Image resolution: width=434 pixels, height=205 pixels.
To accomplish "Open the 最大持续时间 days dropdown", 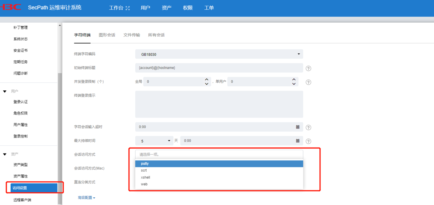I will click(x=154, y=141).
